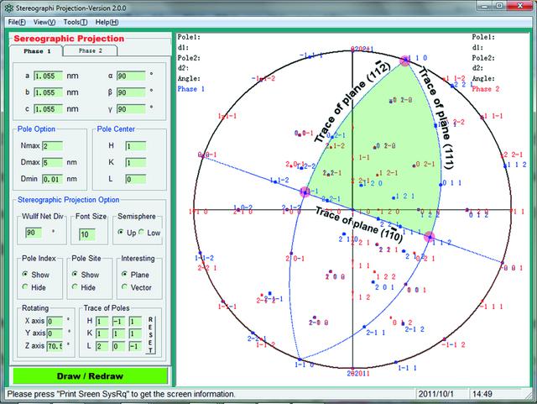Click second L field showing 0
This screenshot has height=404, width=537.
point(119,346)
